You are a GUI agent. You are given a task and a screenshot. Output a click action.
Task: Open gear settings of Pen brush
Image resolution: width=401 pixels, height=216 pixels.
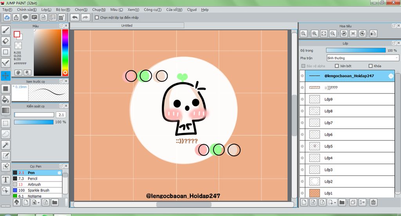(x=59, y=173)
